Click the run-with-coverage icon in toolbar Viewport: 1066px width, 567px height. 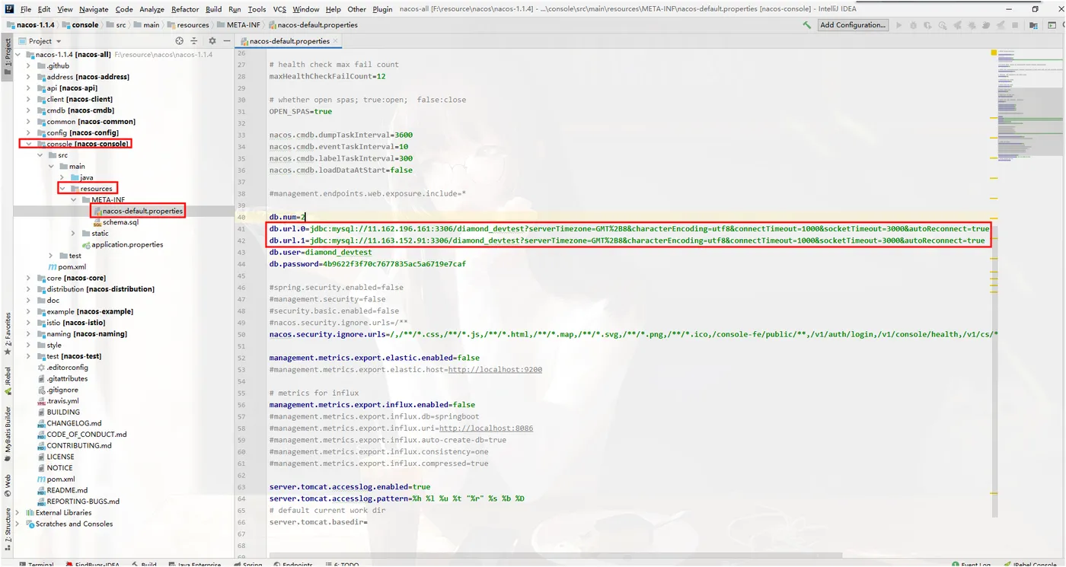click(928, 25)
